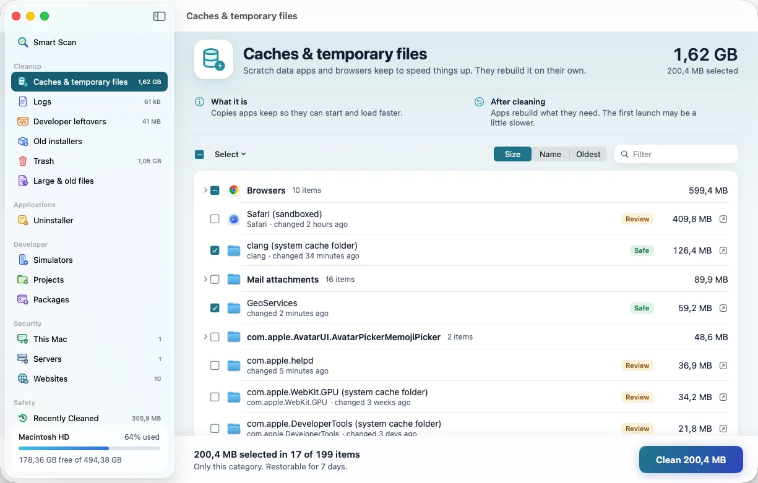Screen dimensions: 758x483
Task: Click the Developer leftovers code icon
Action: click(23, 121)
